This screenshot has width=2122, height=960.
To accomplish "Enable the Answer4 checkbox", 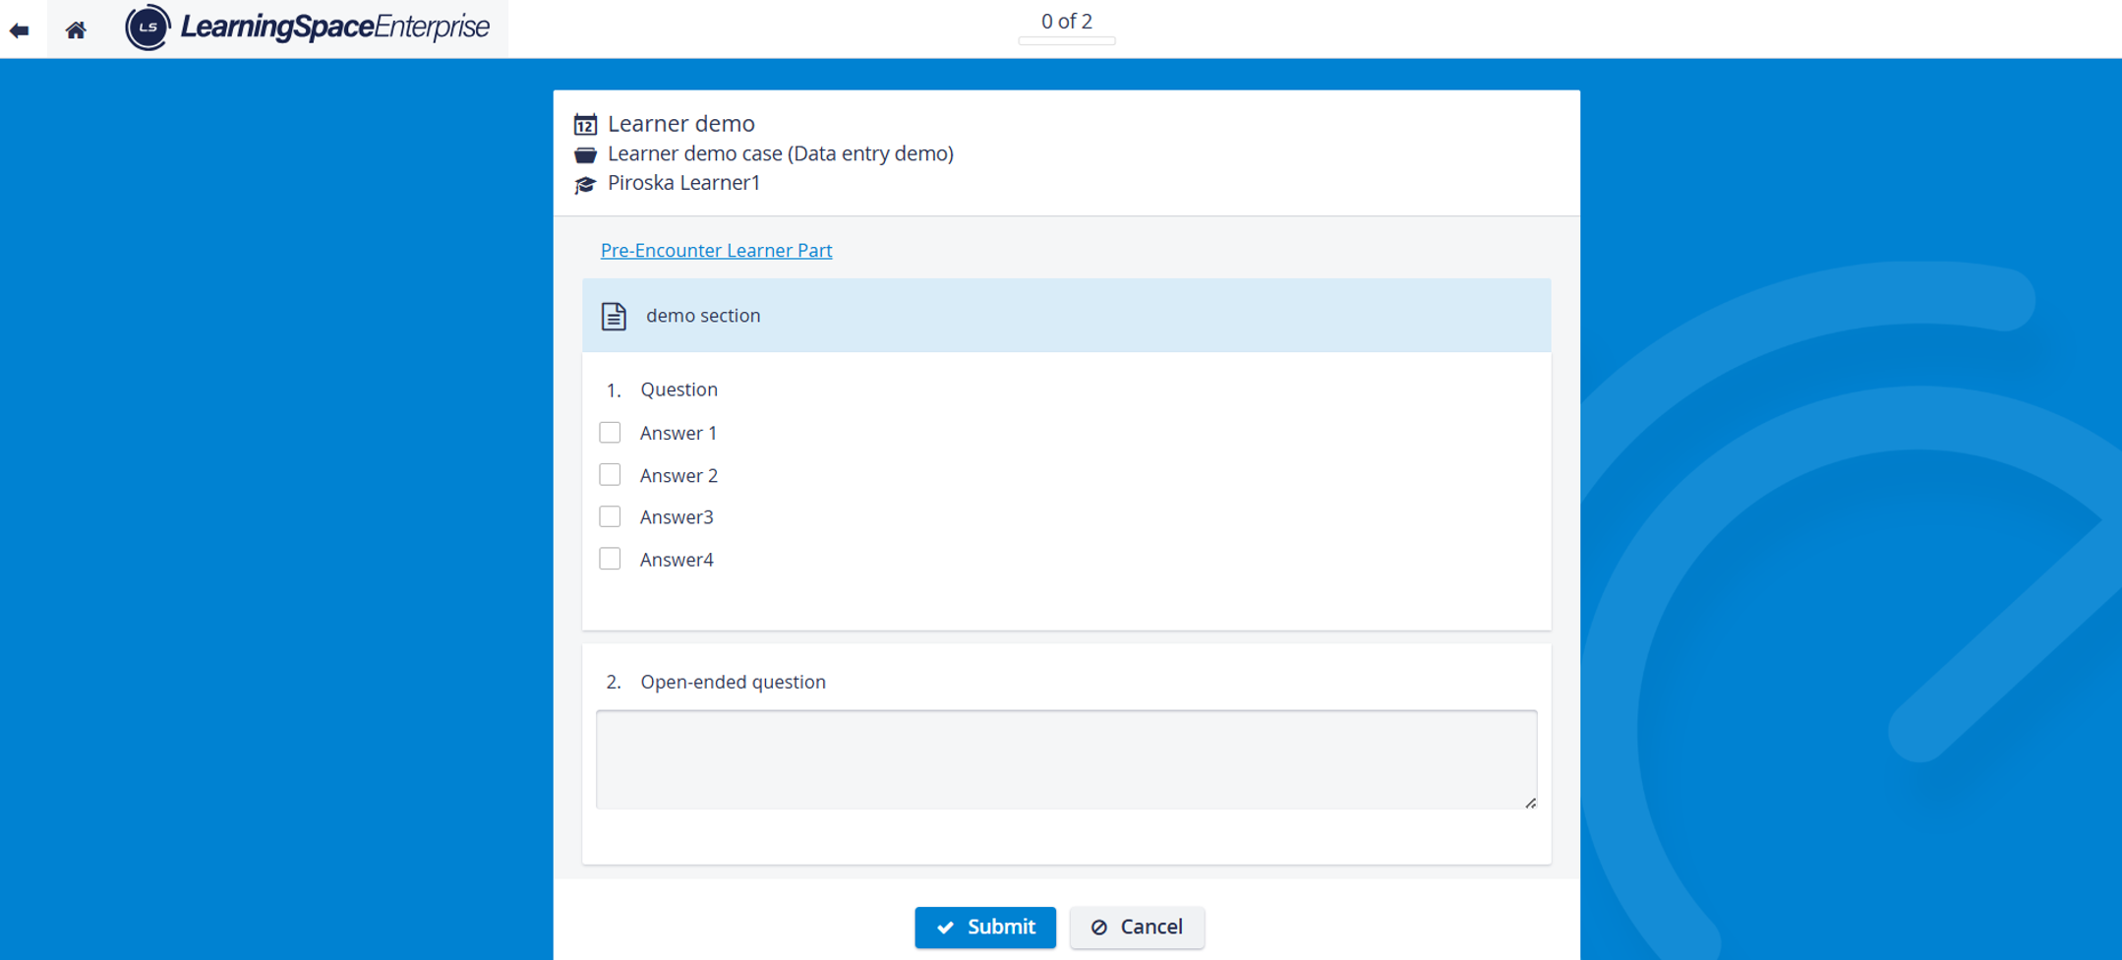I will click(x=610, y=559).
